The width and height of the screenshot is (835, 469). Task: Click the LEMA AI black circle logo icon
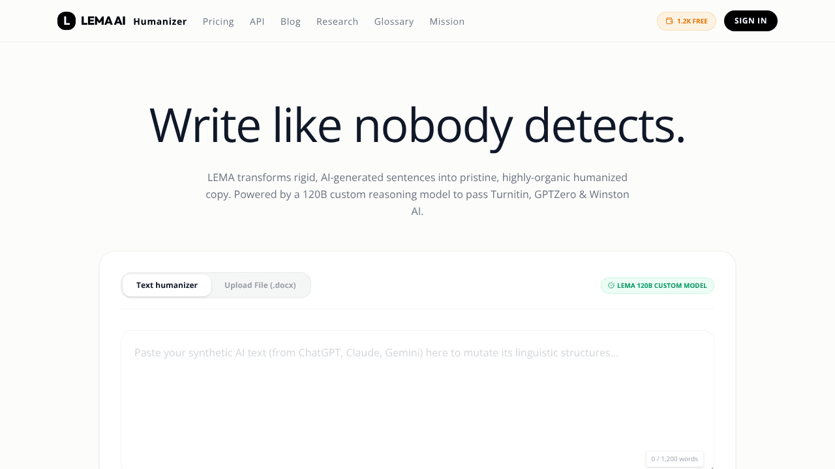coord(67,21)
